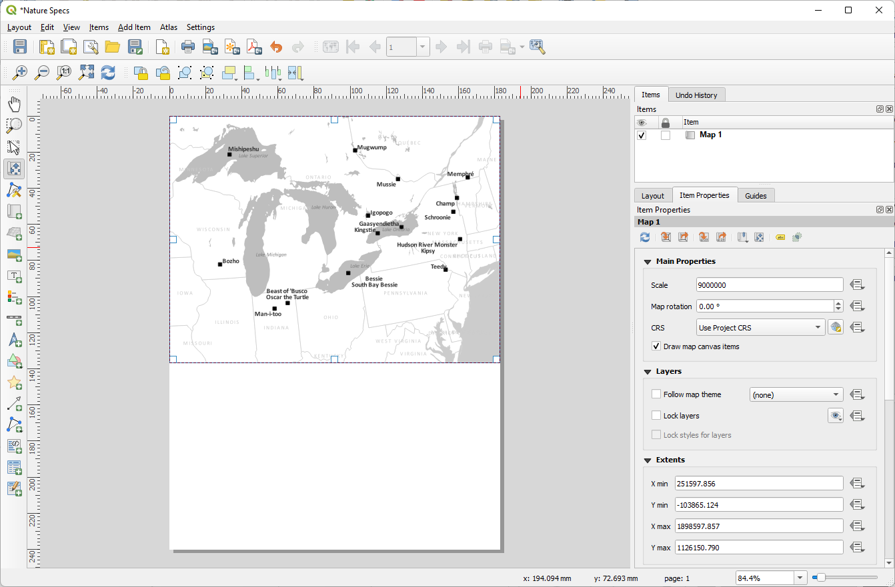Open the CRS selector dropdown
The width and height of the screenshot is (895, 587).
tap(760, 327)
